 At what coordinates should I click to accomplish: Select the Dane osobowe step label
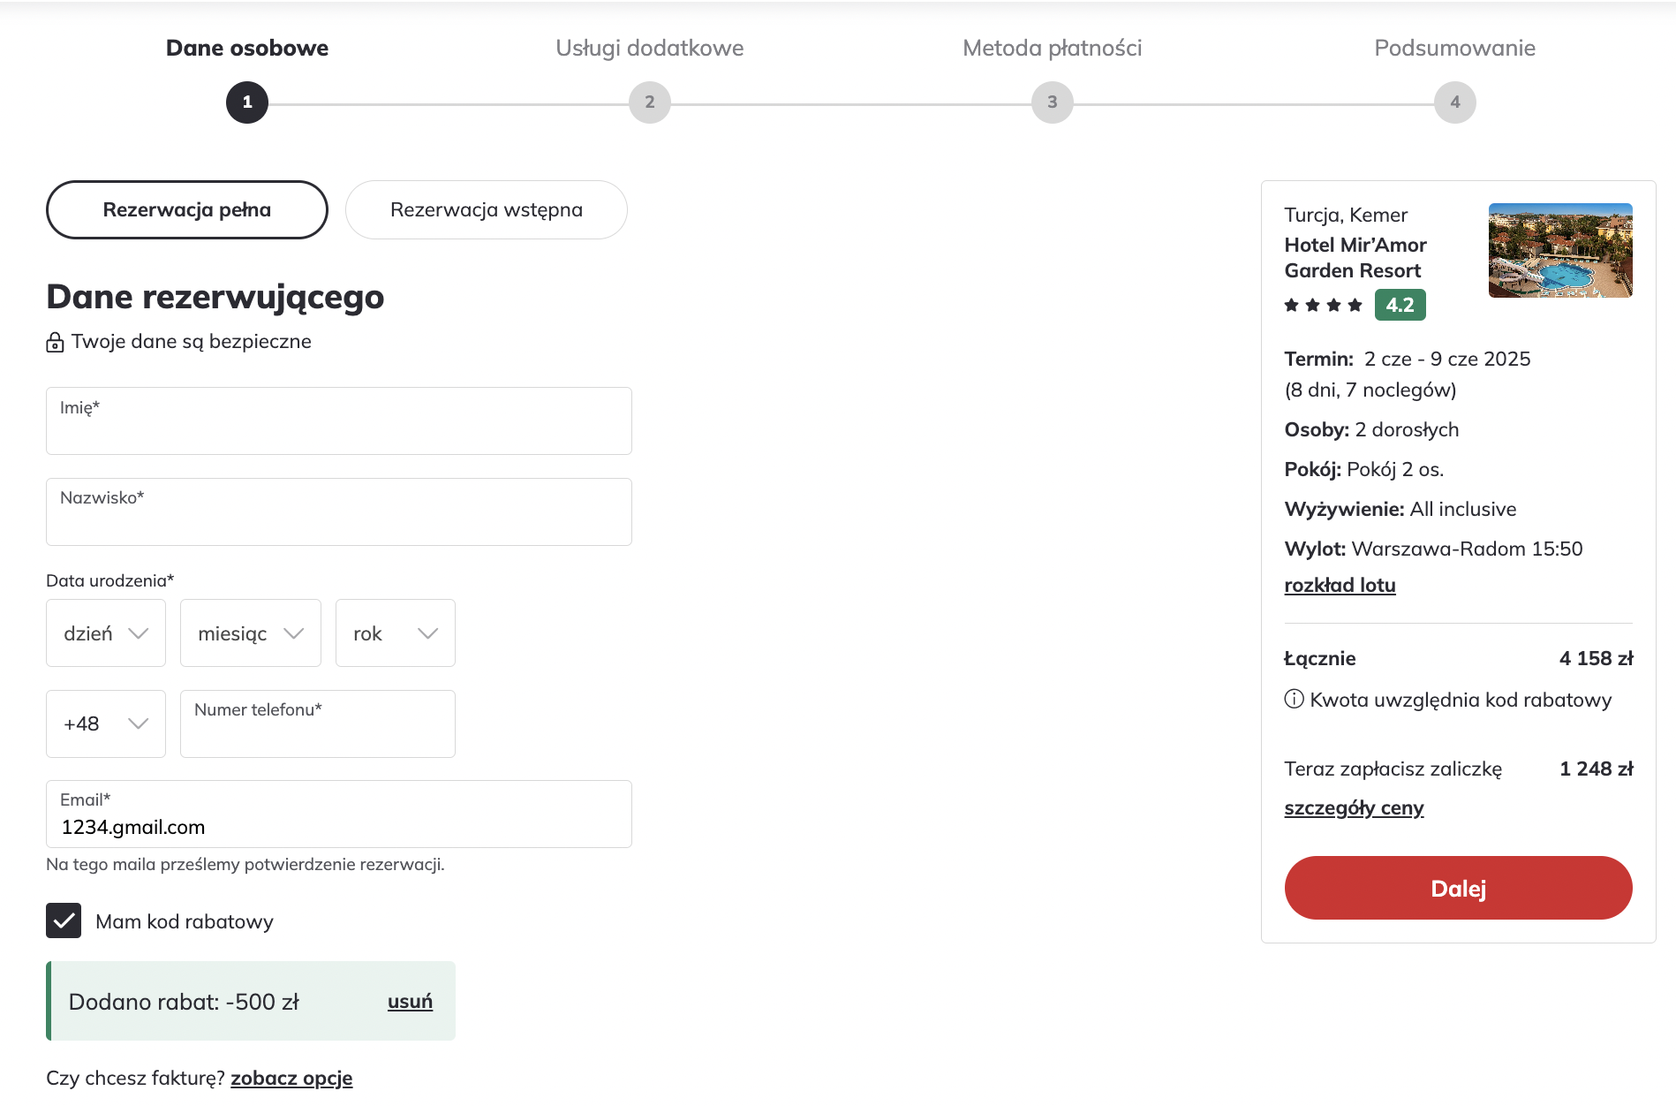tap(247, 48)
